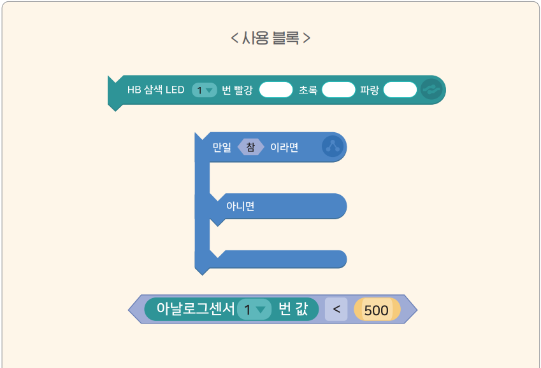Click the 이라면 label on the if block

point(284,147)
